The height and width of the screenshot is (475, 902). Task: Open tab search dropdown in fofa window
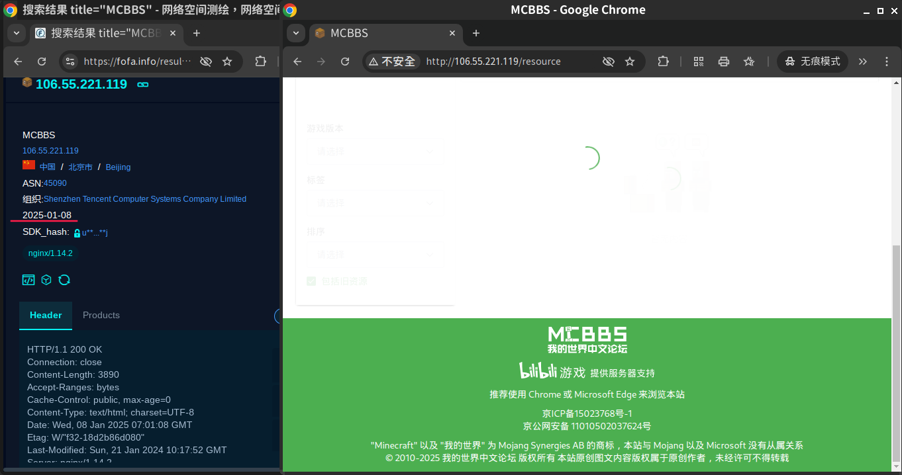pyautogui.click(x=16, y=33)
